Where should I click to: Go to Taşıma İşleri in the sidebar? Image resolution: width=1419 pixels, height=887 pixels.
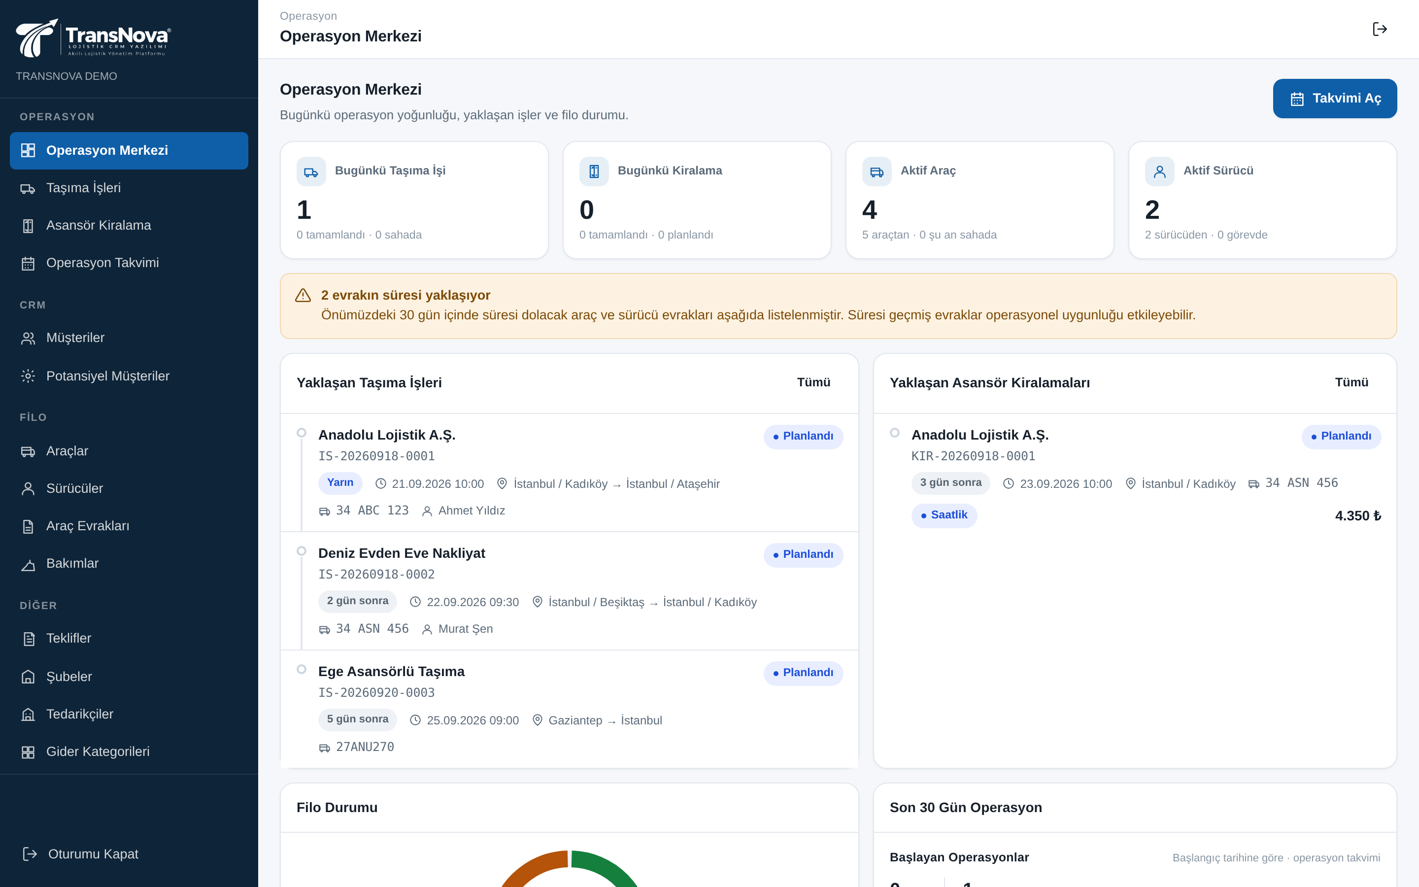tap(129, 188)
